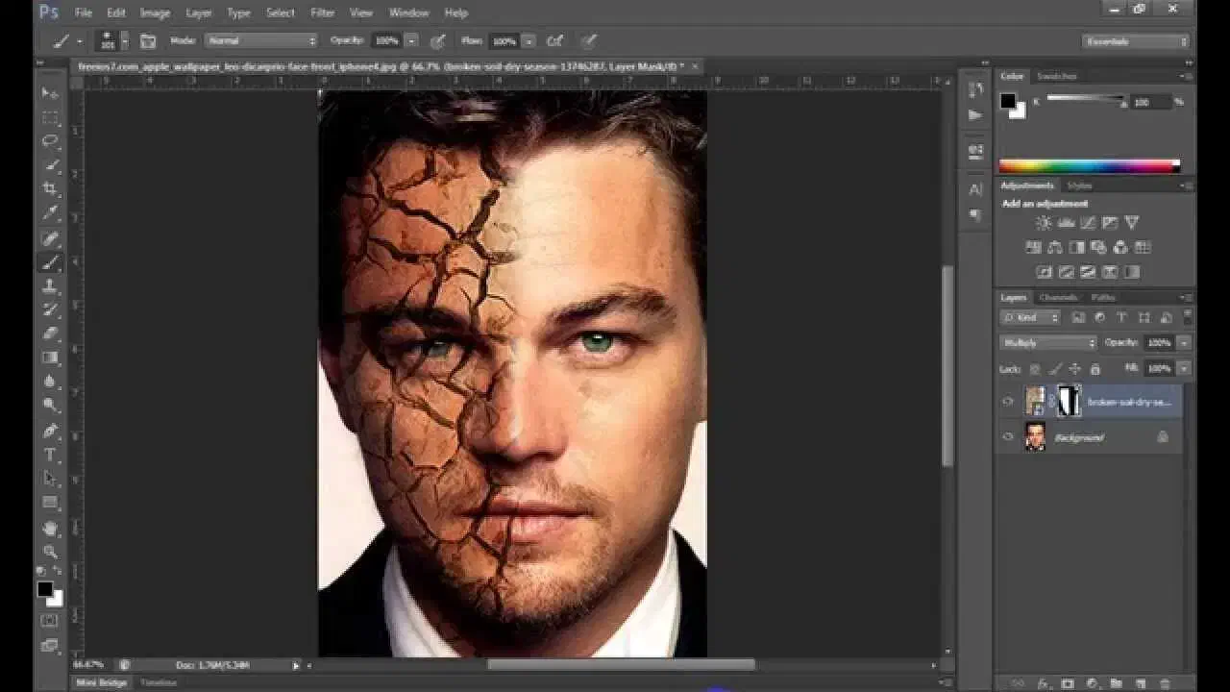Expand the Essentials workspace dropdown
Viewport: 1230px width, 692px height.
(x=1135, y=41)
